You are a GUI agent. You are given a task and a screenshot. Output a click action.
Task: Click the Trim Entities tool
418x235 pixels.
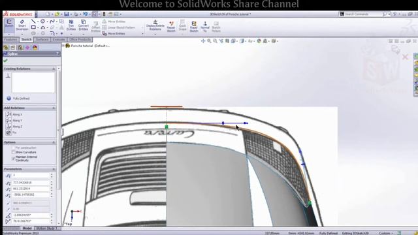point(71,25)
